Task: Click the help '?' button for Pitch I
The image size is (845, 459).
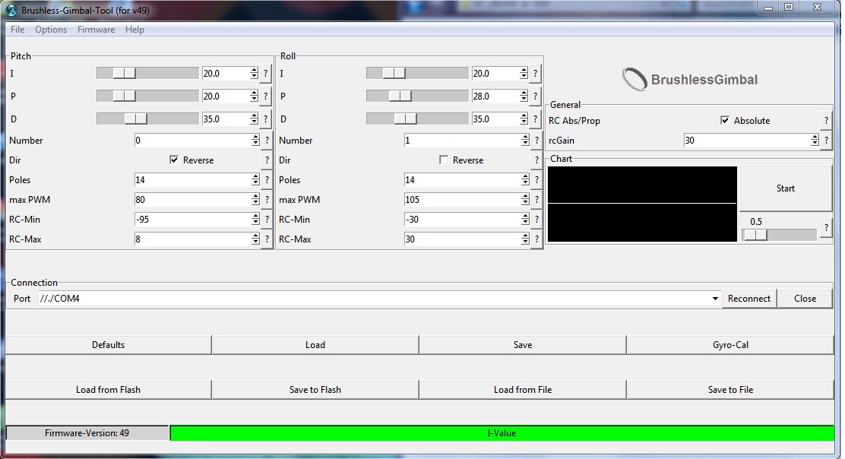Action: pyautogui.click(x=266, y=74)
